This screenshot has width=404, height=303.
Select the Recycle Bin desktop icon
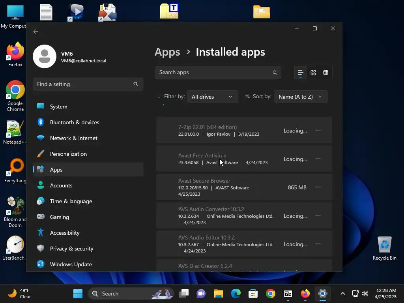pyautogui.click(x=384, y=249)
